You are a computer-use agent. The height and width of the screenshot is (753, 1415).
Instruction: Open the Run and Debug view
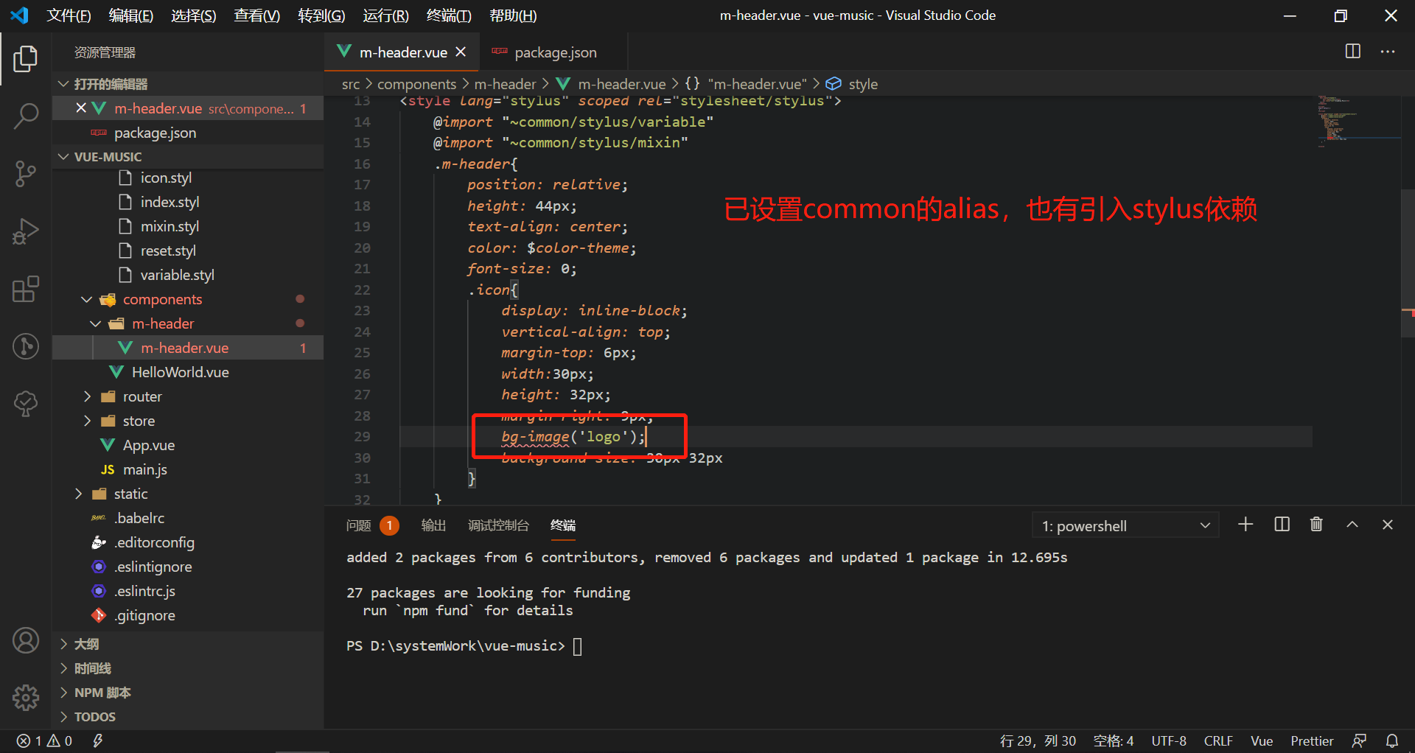[x=26, y=231]
